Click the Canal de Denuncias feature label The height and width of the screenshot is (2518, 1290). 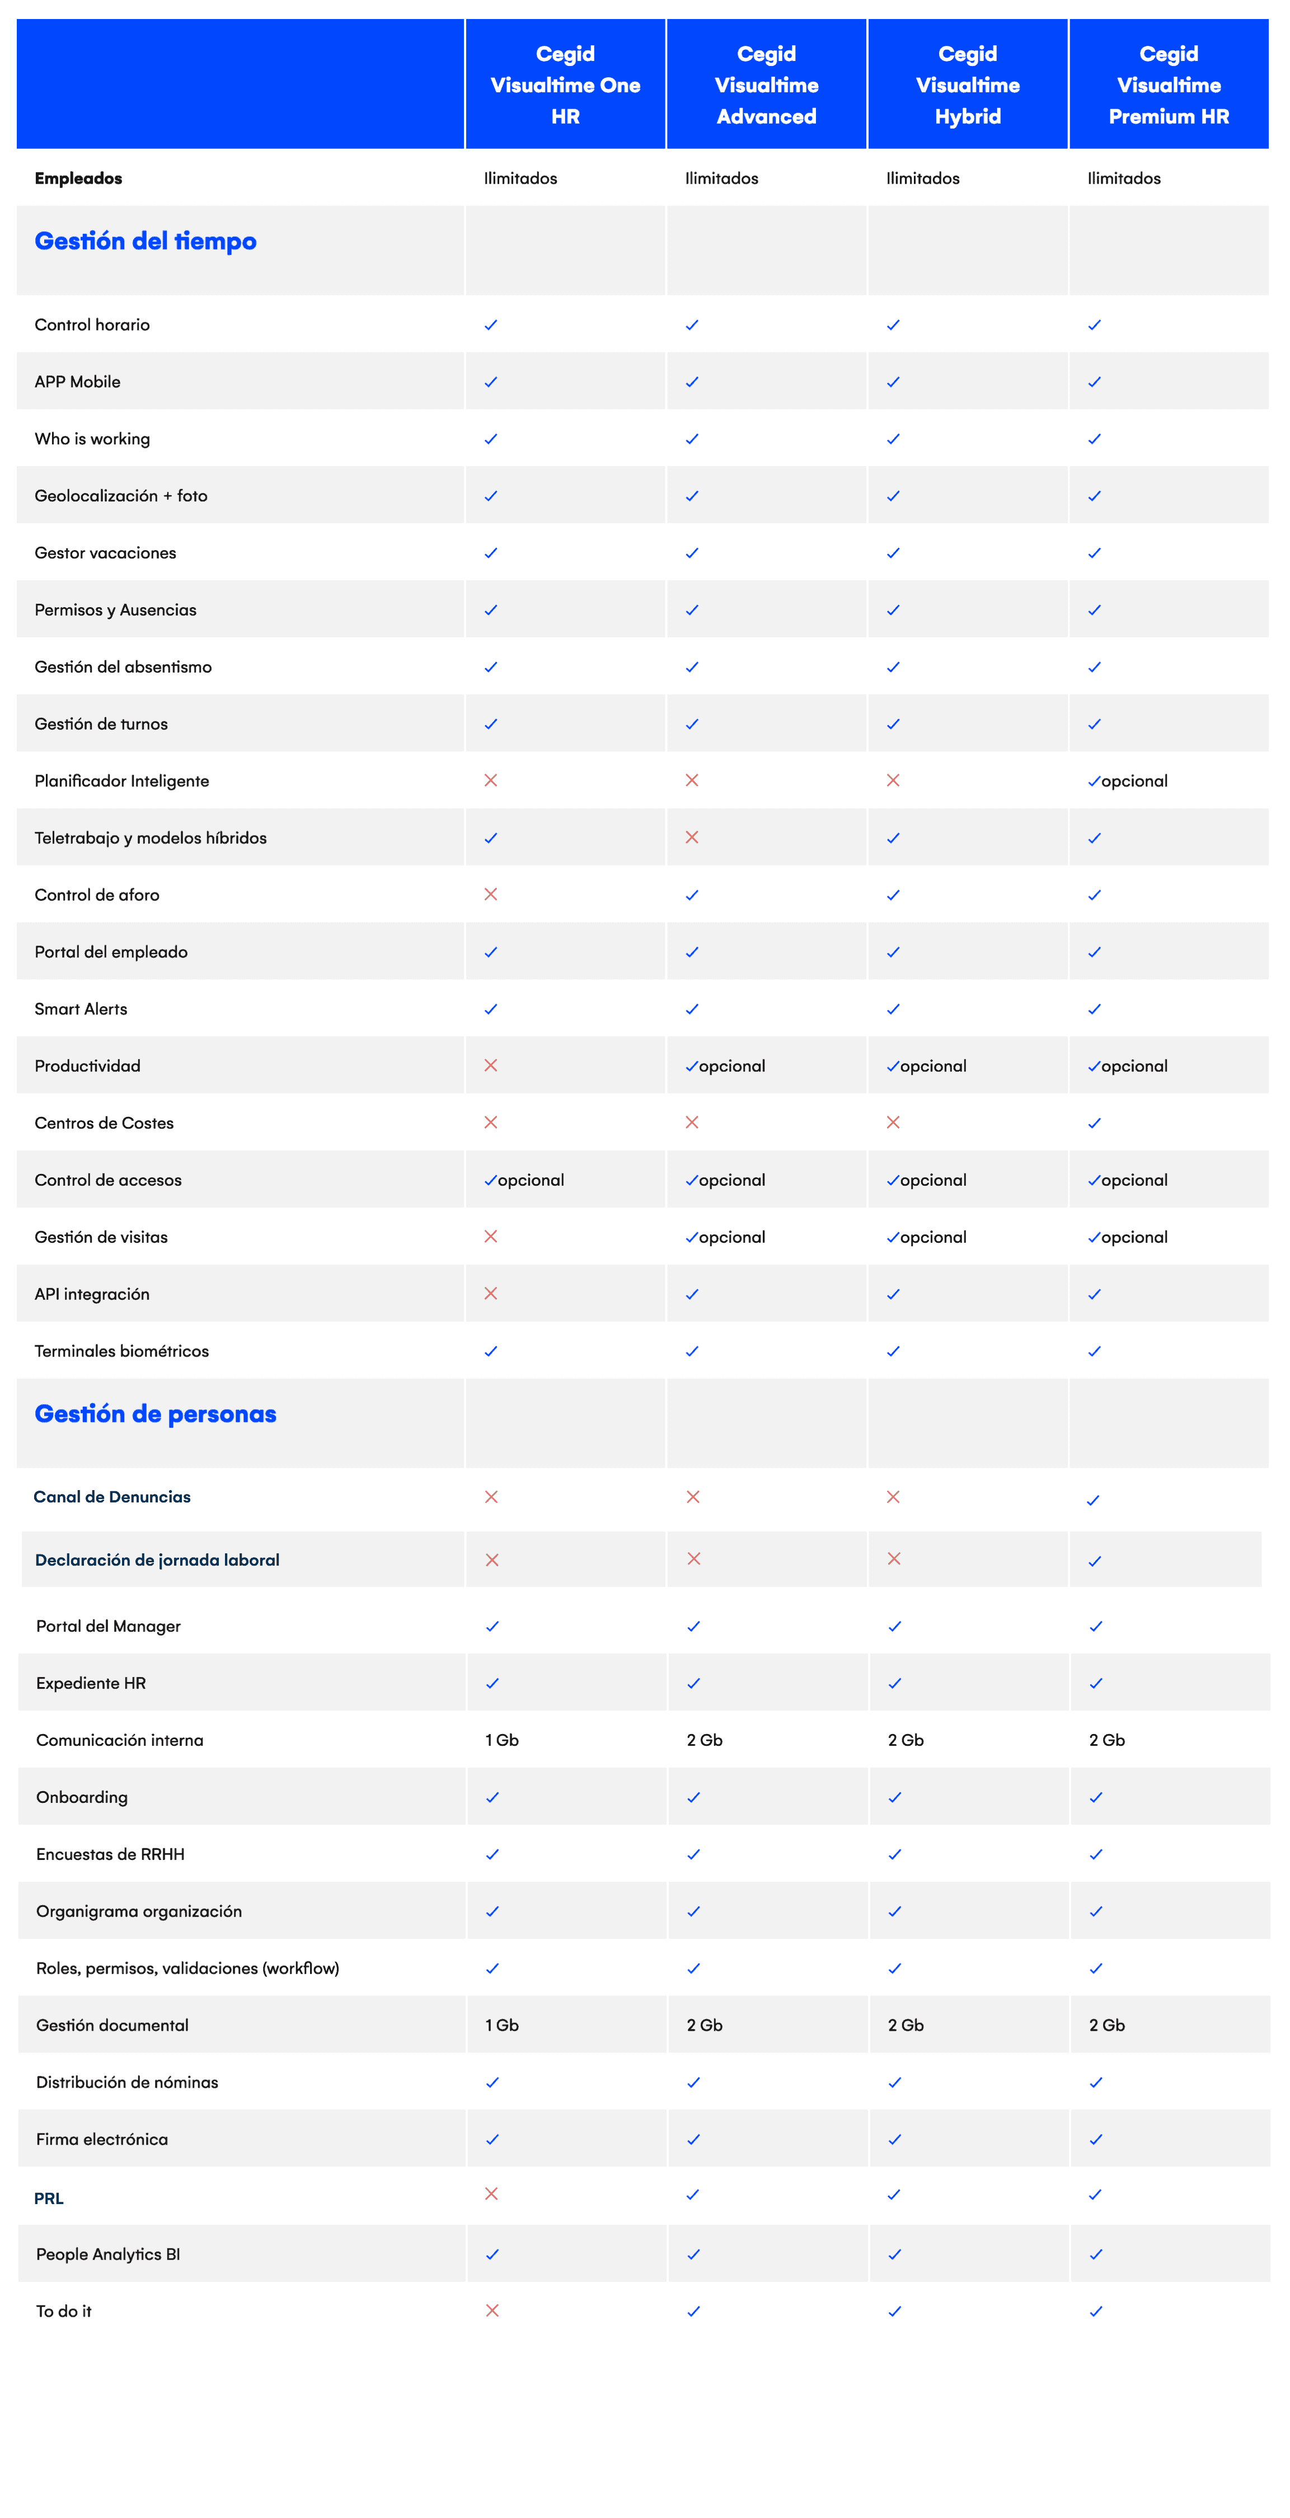[112, 1497]
